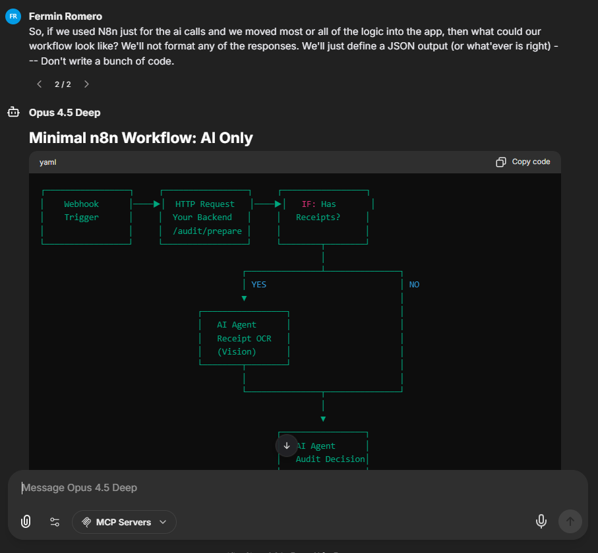Click the scroll-to-bottom down arrow button
This screenshot has width=598, height=553.
pos(287,446)
